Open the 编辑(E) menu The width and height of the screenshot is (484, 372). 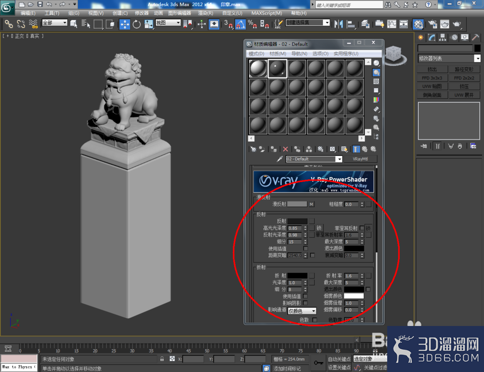coord(28,13)
